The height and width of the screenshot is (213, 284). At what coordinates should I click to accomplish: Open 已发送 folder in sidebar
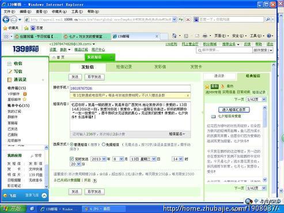point(13,129)
